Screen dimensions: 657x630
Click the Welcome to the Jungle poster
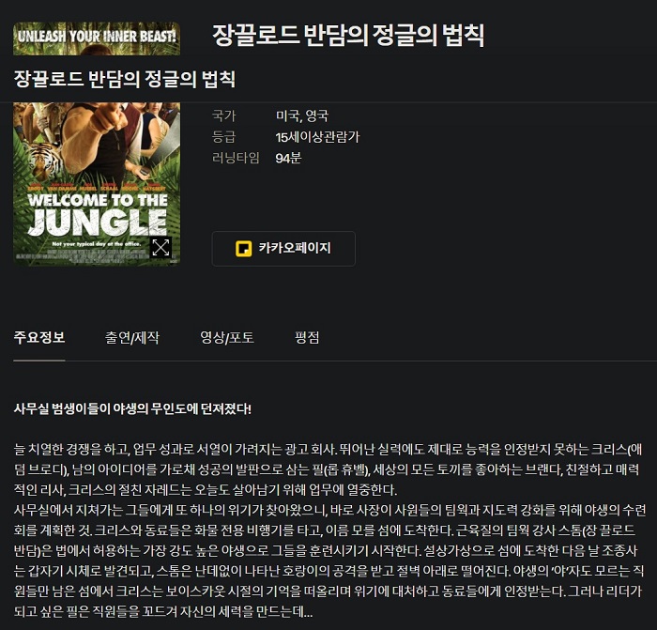[x=97, y=184]
